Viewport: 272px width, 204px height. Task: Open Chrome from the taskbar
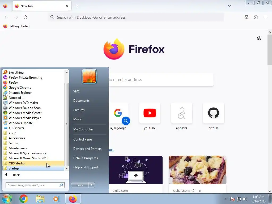[x=24, y=199]
